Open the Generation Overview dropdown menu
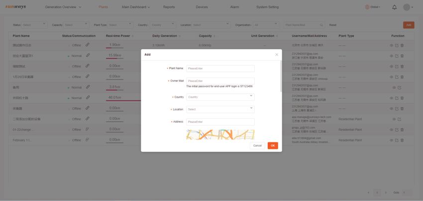This screenshot has width=423, height=201. pyautogui.click(x=63, y=7)
